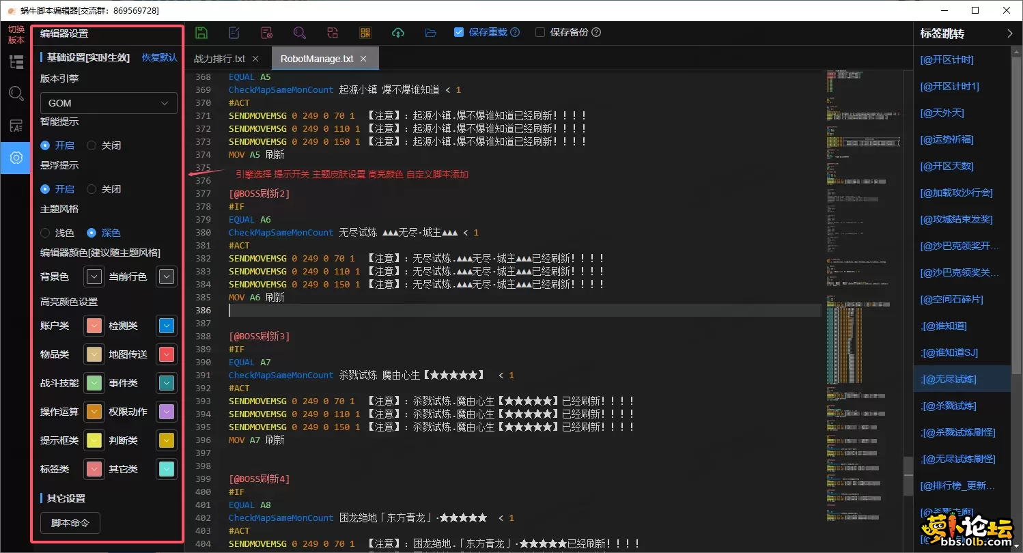Open 标签类 pink color dropdown
The image size is (1023, 553).
[94, 469]
